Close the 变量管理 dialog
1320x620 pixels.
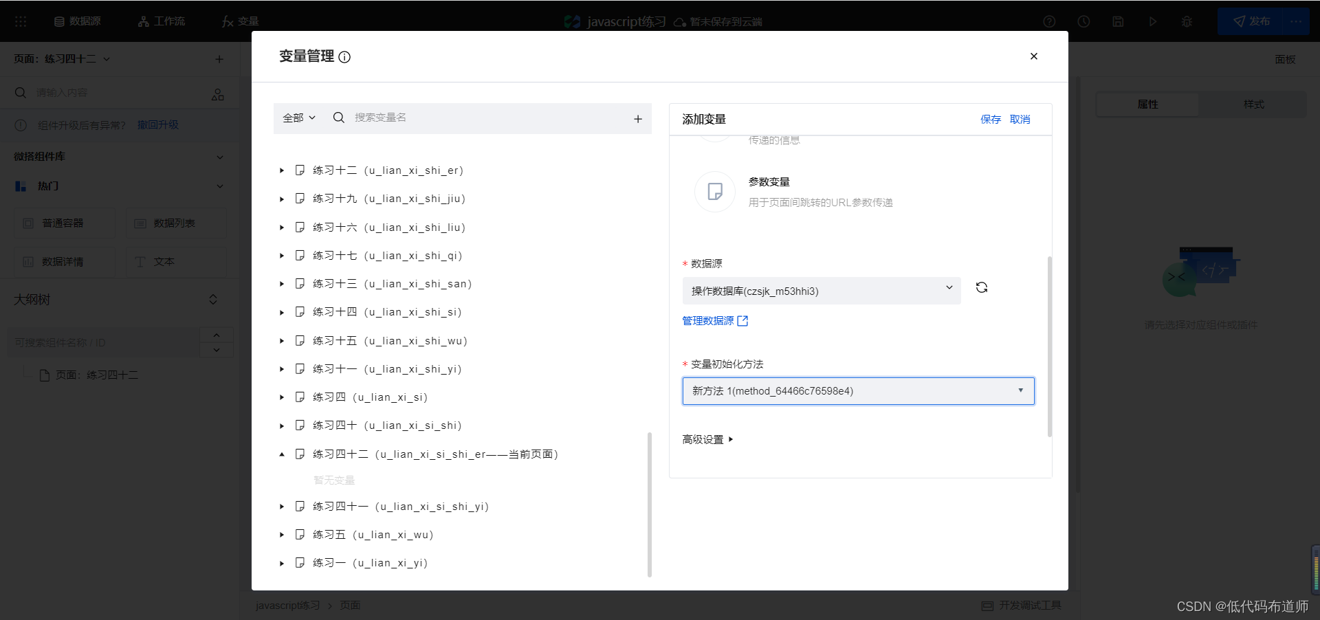1033,56
